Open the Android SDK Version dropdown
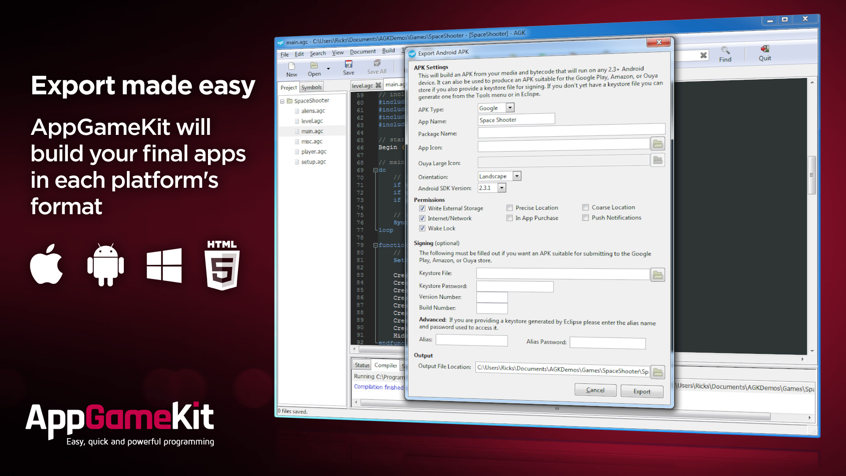846x476 pixels. click(502, 187)
